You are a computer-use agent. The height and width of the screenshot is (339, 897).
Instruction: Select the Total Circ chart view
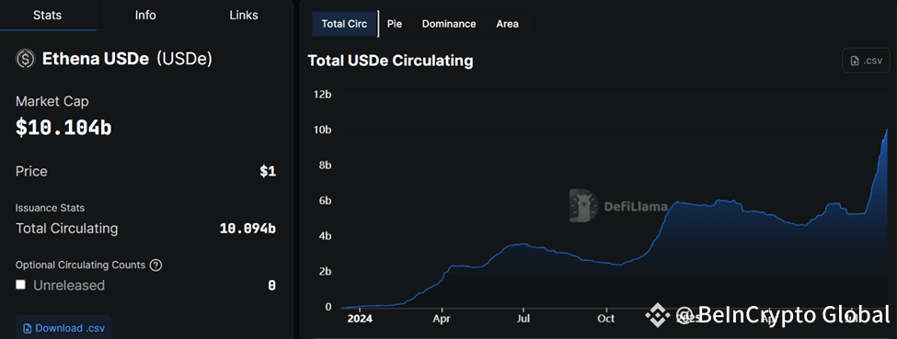(x=344, y=24)
